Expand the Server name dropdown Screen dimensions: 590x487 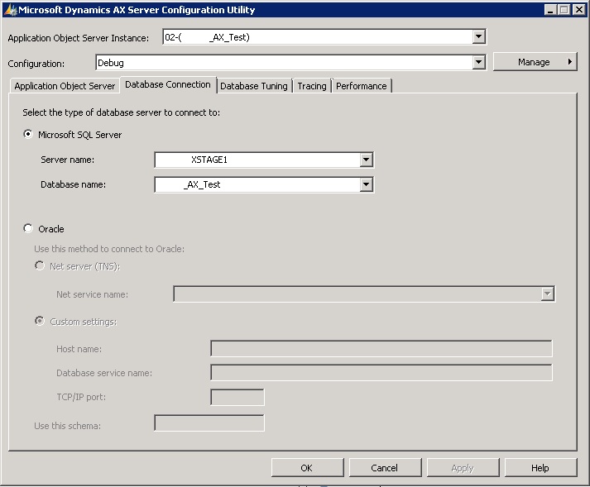click(366, 160)
